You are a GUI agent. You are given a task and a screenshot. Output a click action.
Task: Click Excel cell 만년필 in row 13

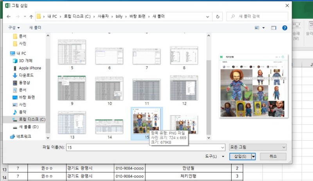(x=188, y=168)
